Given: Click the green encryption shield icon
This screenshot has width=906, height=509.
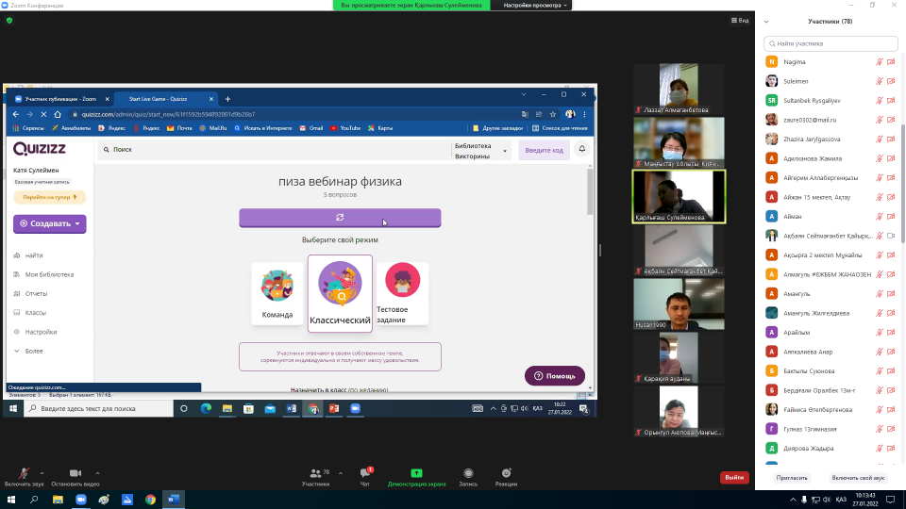Looking at the screenshot, I should click(9, 20).
